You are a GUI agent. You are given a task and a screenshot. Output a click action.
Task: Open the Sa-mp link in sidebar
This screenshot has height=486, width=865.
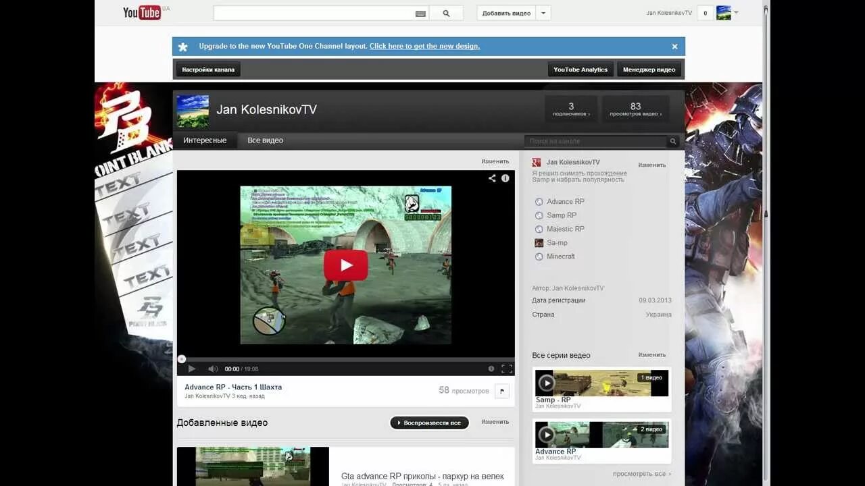pos(558,242)
